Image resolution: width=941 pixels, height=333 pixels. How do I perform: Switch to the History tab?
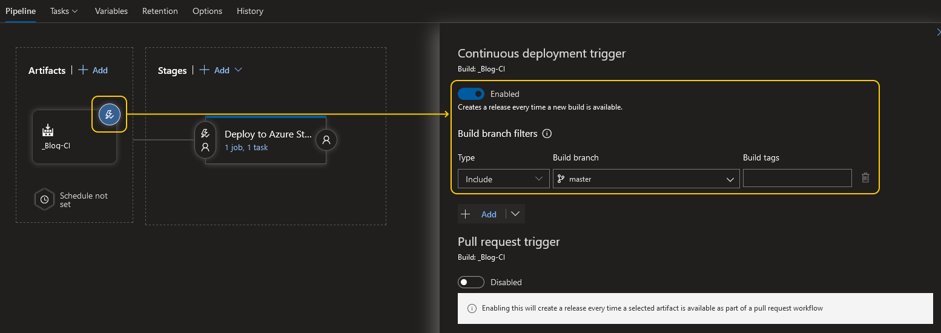point(250,11)
